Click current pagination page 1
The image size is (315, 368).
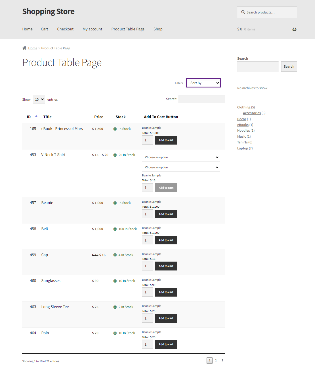209,361
